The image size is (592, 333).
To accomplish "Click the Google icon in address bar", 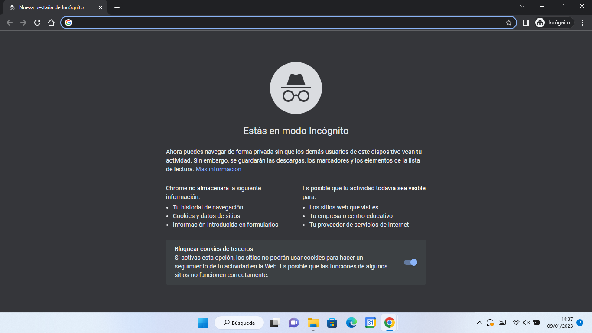I will 68,23.
